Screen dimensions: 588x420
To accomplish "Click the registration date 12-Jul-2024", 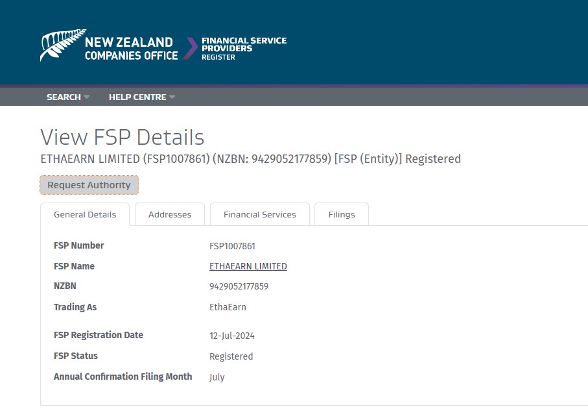I will tap(231, 336).
